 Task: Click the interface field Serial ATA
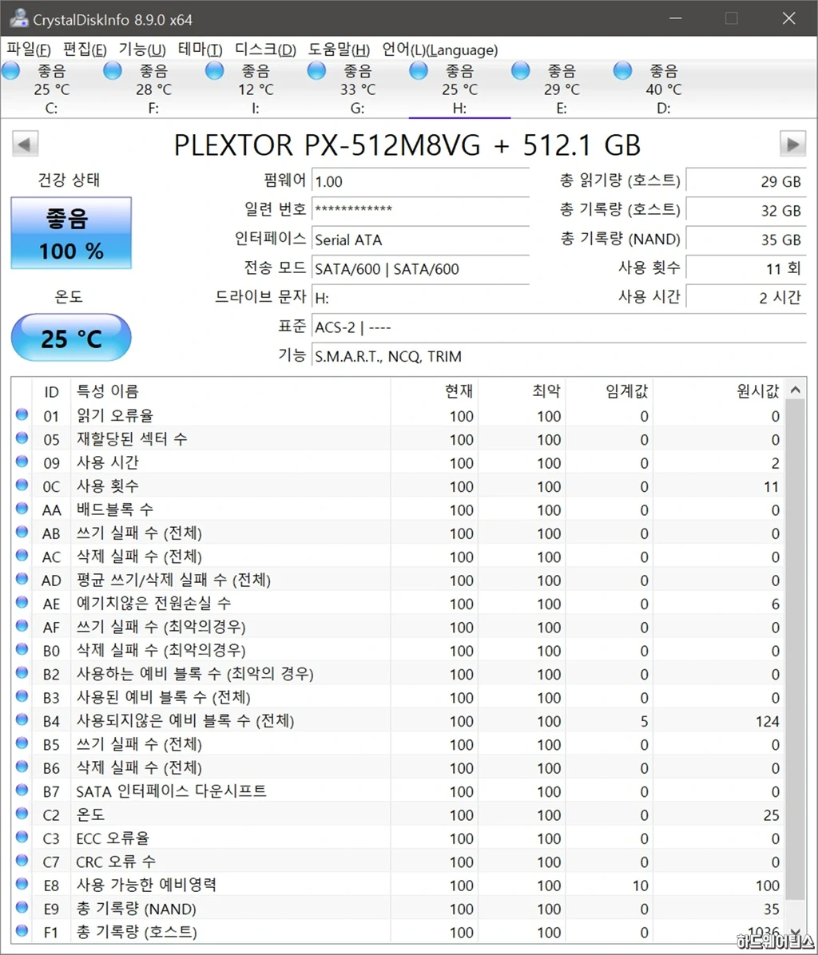(420, 240)
